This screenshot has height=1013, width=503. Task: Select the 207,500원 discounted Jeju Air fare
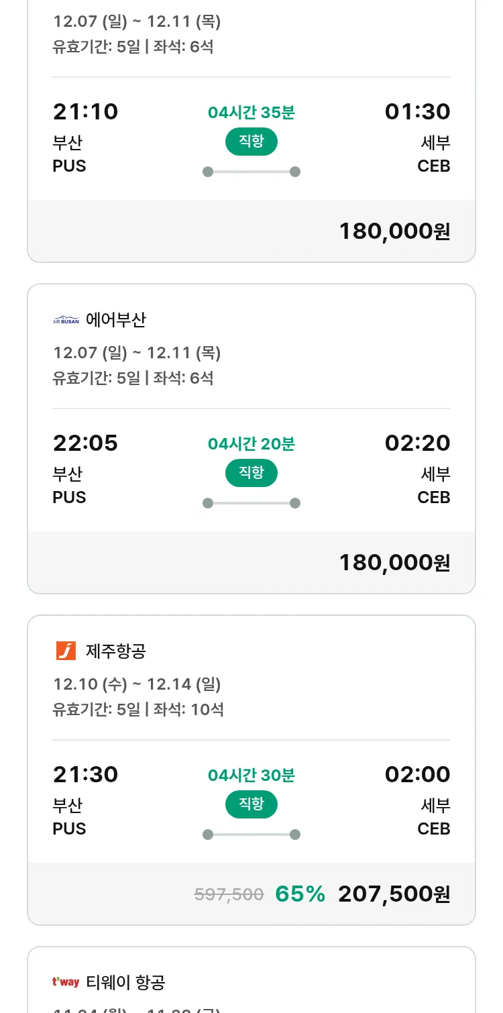pyautogui.click(x=394, y=894)
